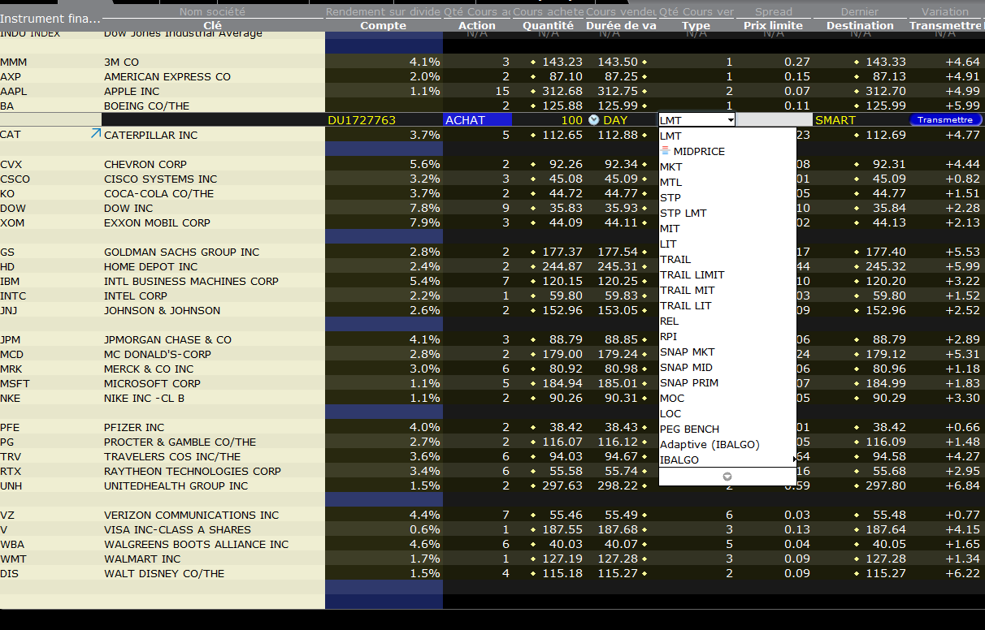Click Visa's last price 187.64
The height and width of the screenshot is (630, 985).
[x=885, y=529]
